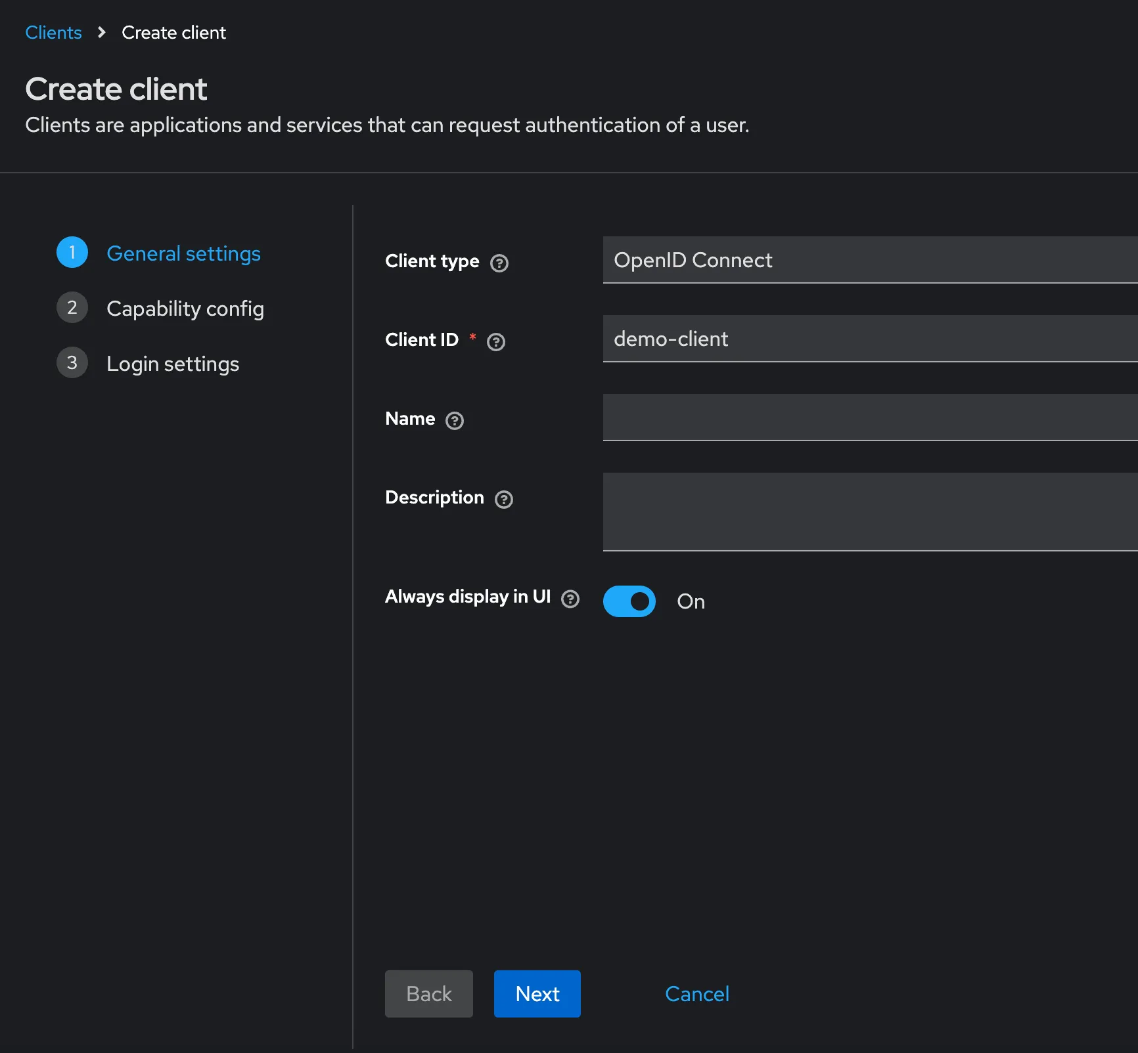Open the Description help icon
1138x1053 pixels.
coord(503,500)
